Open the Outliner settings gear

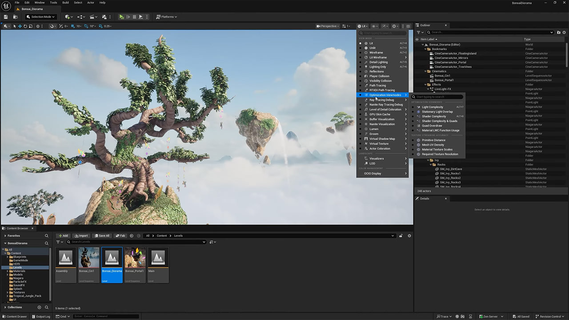[564, 32]
